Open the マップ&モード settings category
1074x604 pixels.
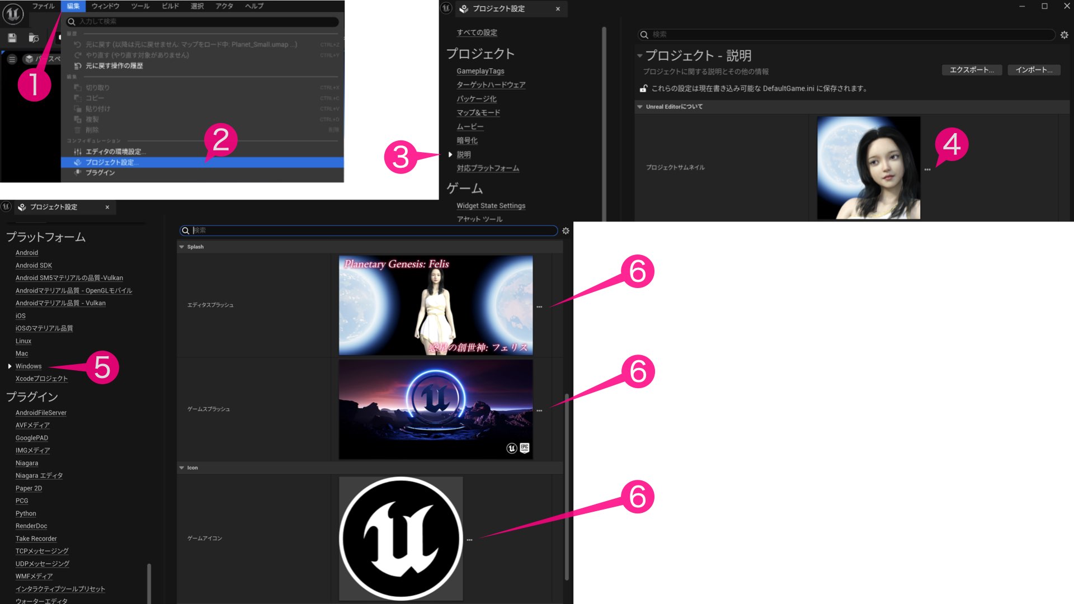[x=478, y=113]
